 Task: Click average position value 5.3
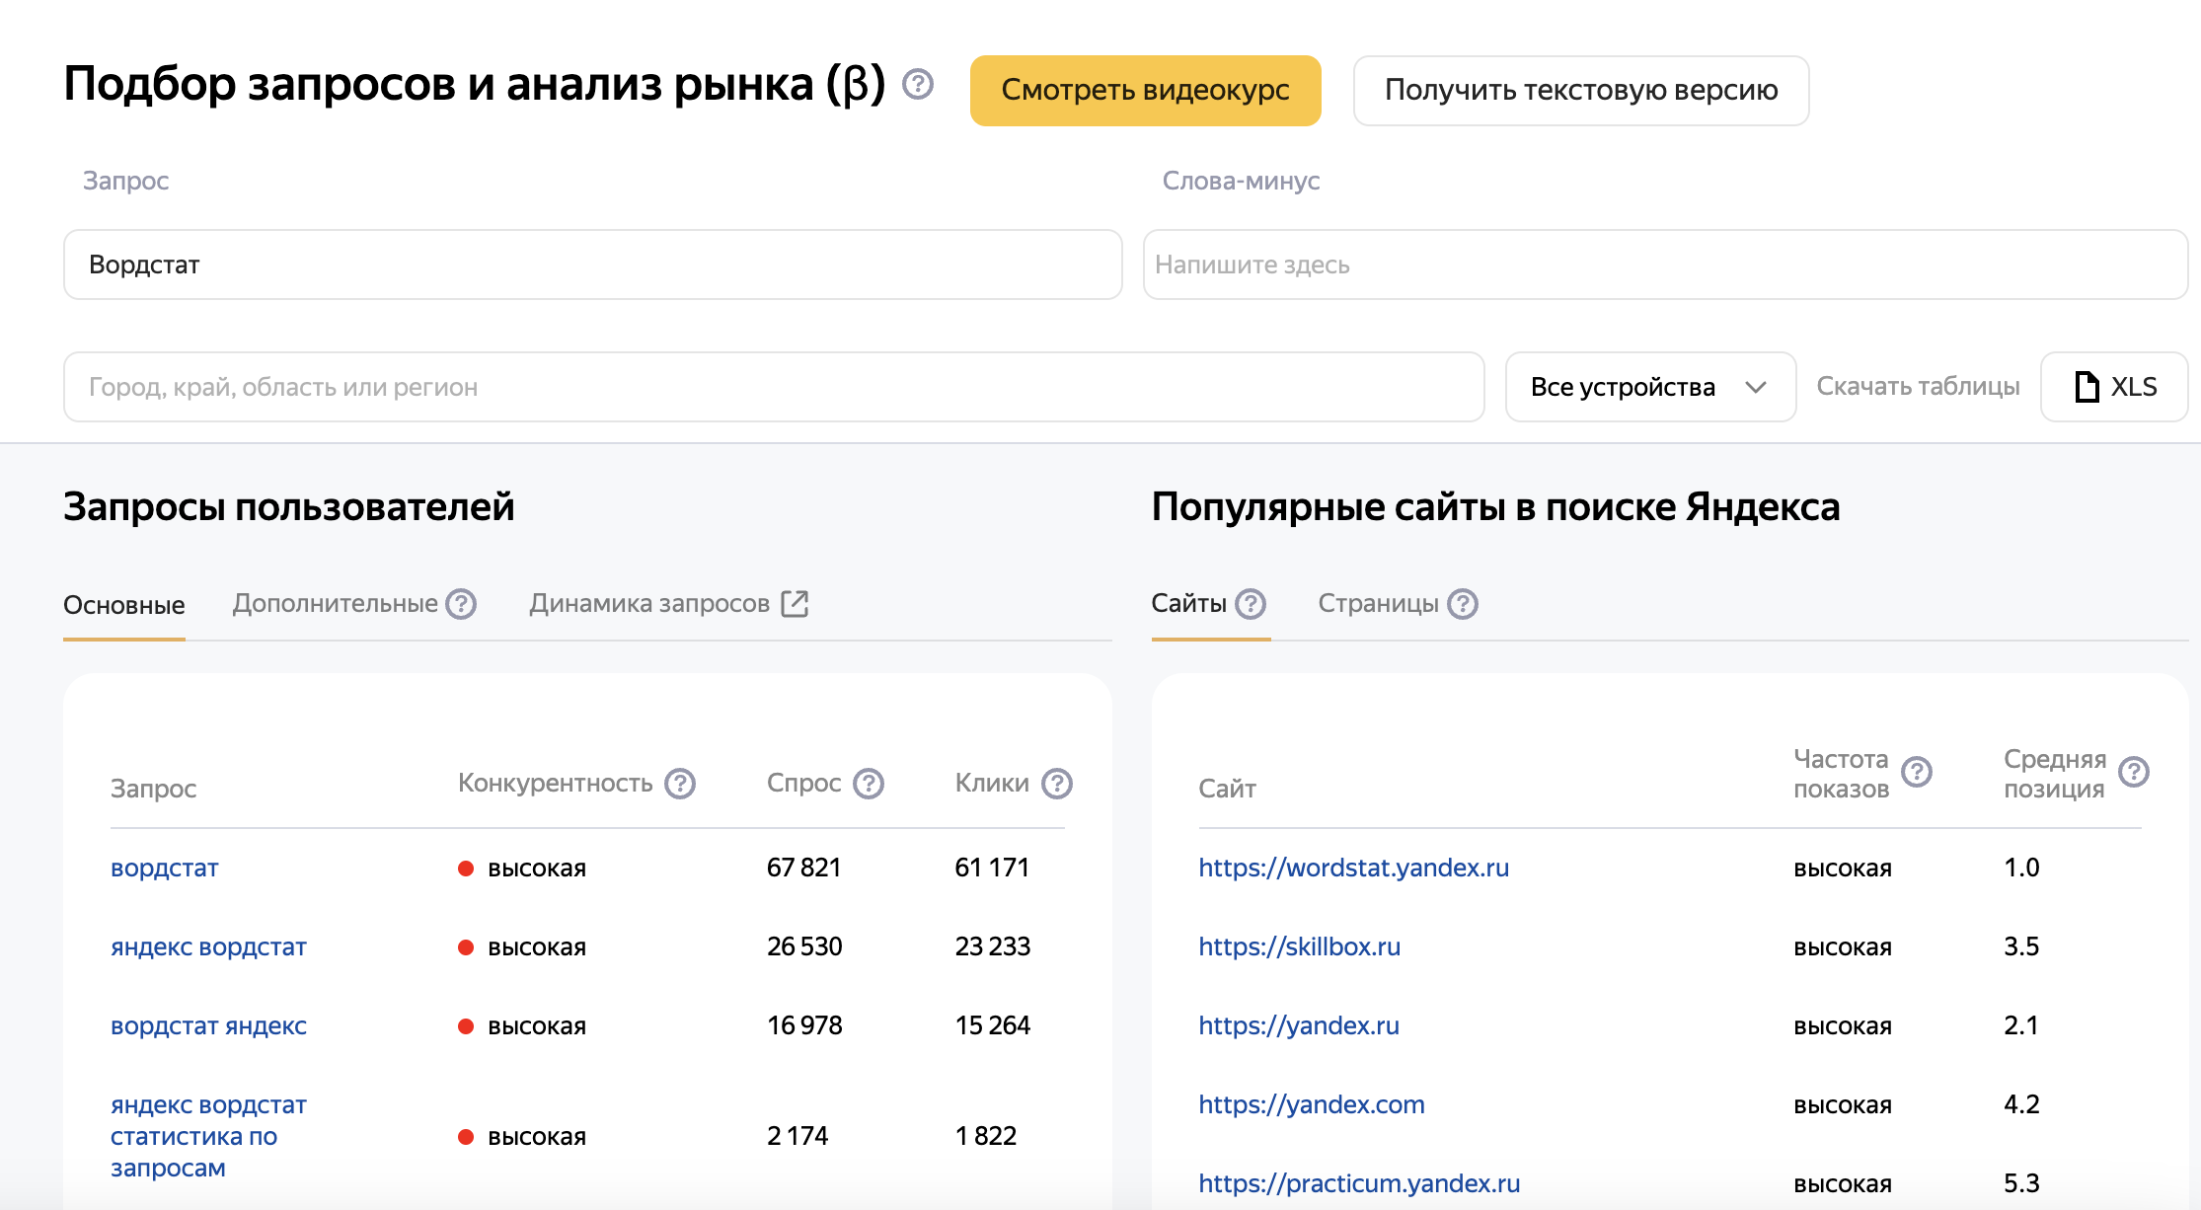[2021, 1183]
